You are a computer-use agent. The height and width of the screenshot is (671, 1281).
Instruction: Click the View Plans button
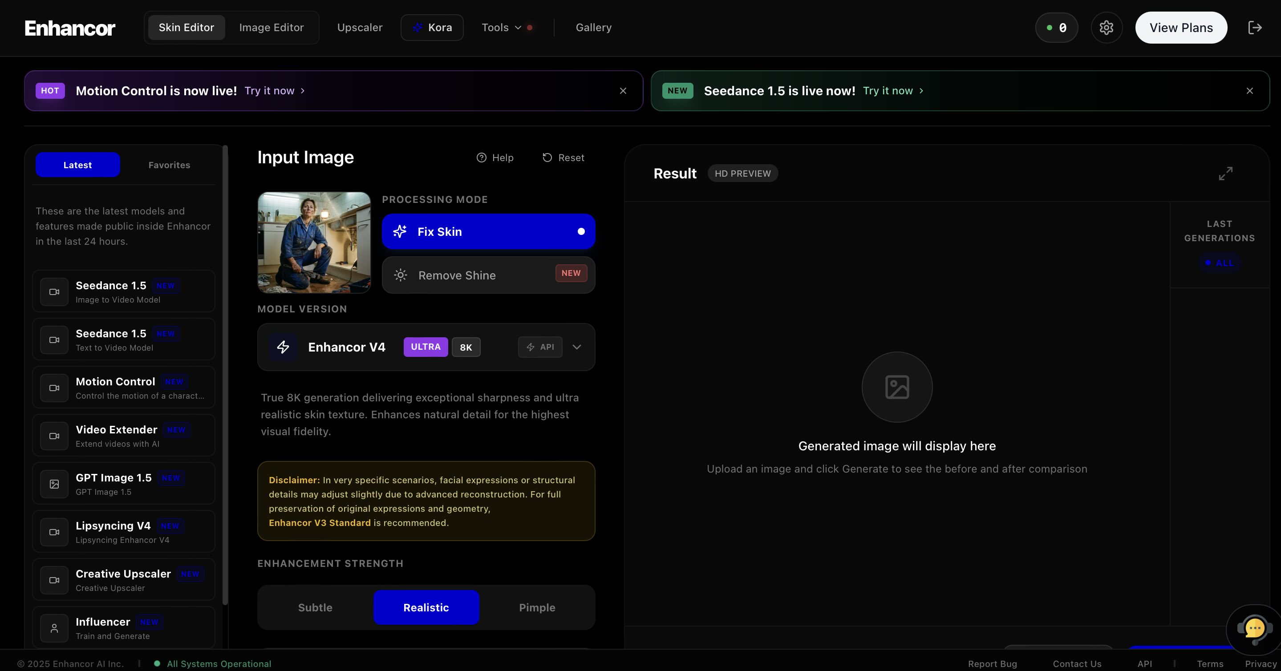point(1180,28)
